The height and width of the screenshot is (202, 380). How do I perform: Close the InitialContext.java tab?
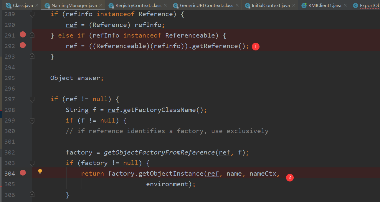[294, 5]
